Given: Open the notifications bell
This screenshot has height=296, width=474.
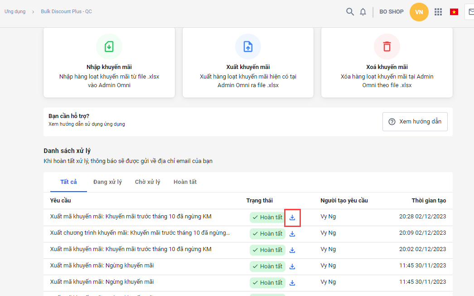Looking at the screenshot, I should tap(363, 12).
